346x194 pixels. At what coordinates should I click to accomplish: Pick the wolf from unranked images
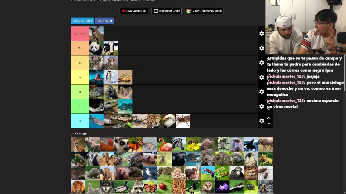tap(107, 187)
